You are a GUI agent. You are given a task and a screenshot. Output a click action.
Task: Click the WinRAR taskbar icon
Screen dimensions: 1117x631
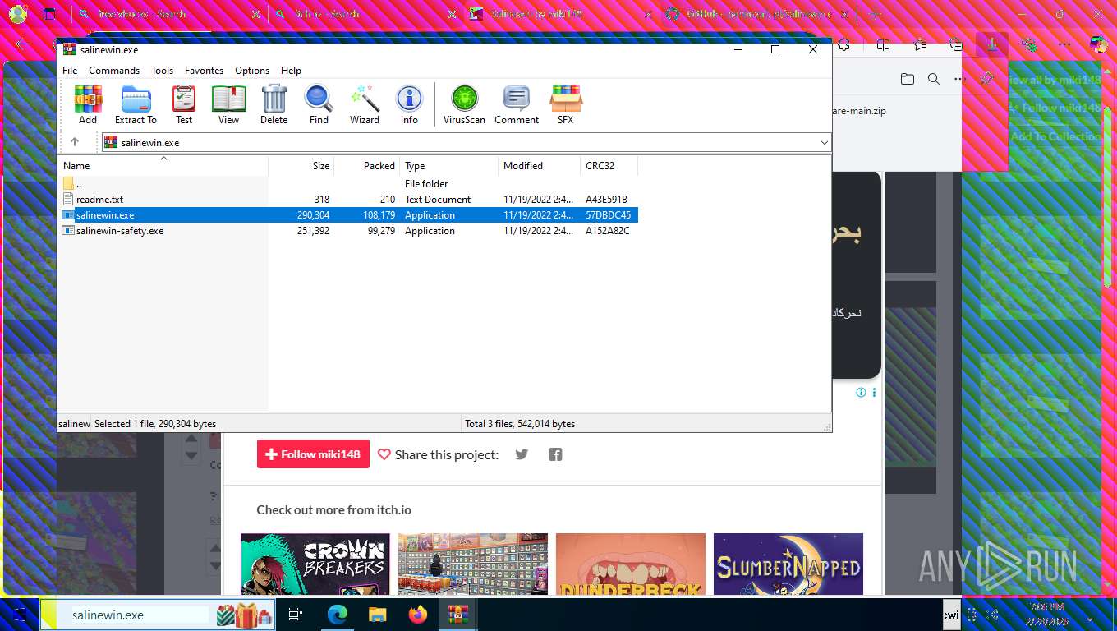[457, 615]
